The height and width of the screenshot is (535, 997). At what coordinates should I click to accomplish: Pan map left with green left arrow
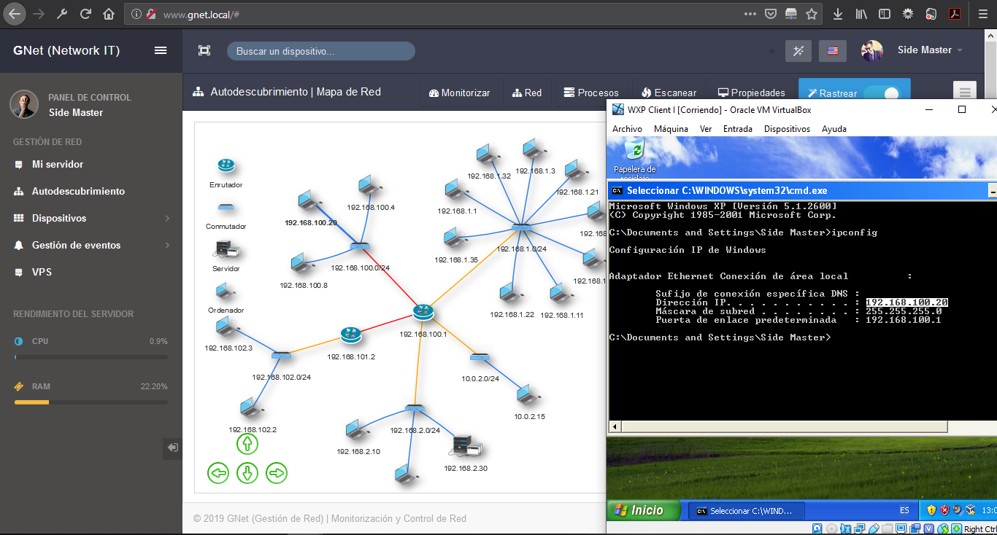218,473
